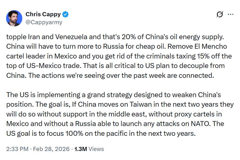Open the @Cappyarmy handle link

(44, 22)
